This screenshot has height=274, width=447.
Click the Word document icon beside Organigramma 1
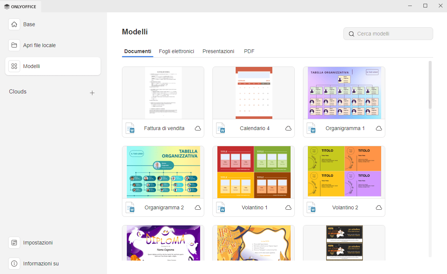(x=311, y=129)
